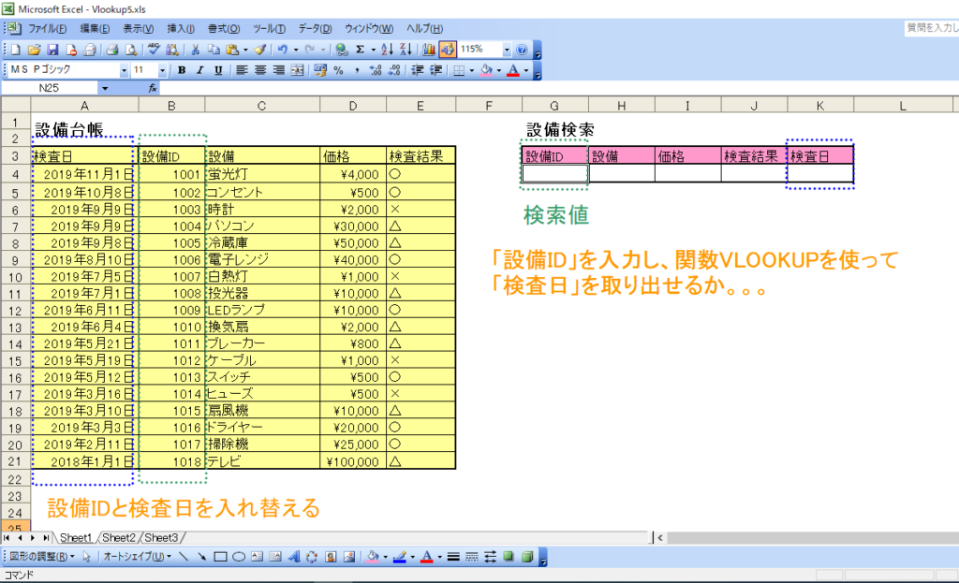This screenshot has width=959, height=583.
Task: Click the fx insert function button
Action: [154, 88]
